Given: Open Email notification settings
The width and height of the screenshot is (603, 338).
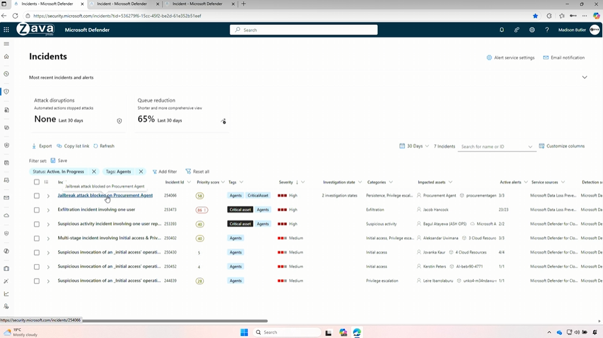Looking at the screenshot, I should click(564, 58).
